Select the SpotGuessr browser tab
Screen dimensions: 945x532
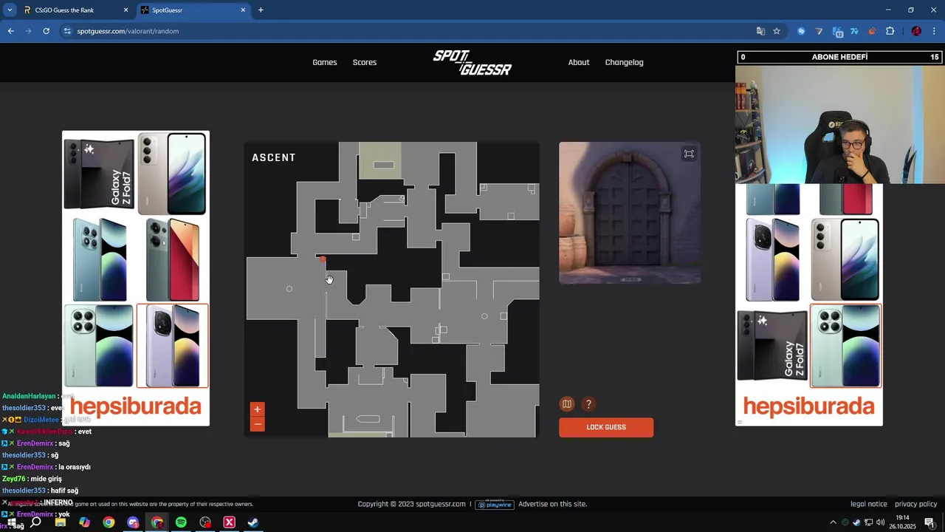192,10
